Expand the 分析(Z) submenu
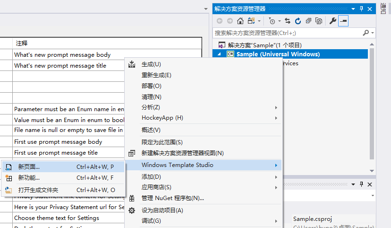This screenshot has width=391, height=228. pyautogui.click(x=204, y=107)
